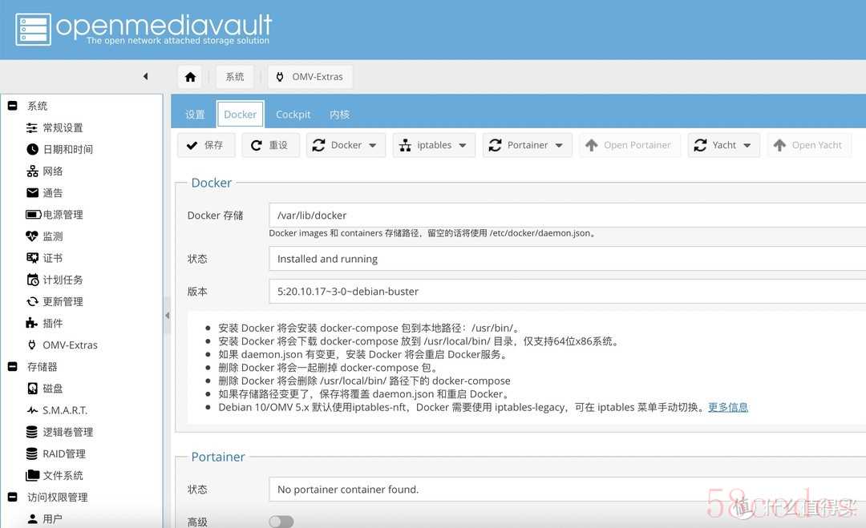Collapse the 系统 tree group
Screen dimensions: 866x528
pos(13,106)
